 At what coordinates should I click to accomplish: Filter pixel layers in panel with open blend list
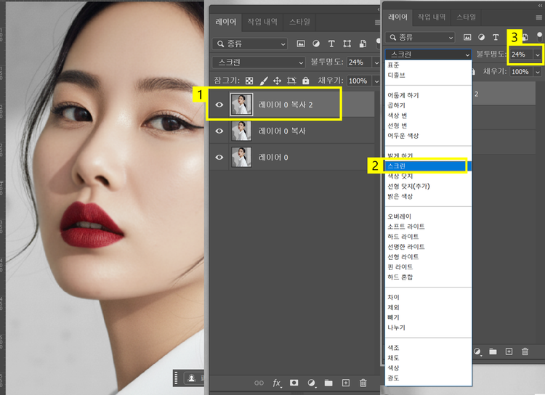[x=467, y=37]
